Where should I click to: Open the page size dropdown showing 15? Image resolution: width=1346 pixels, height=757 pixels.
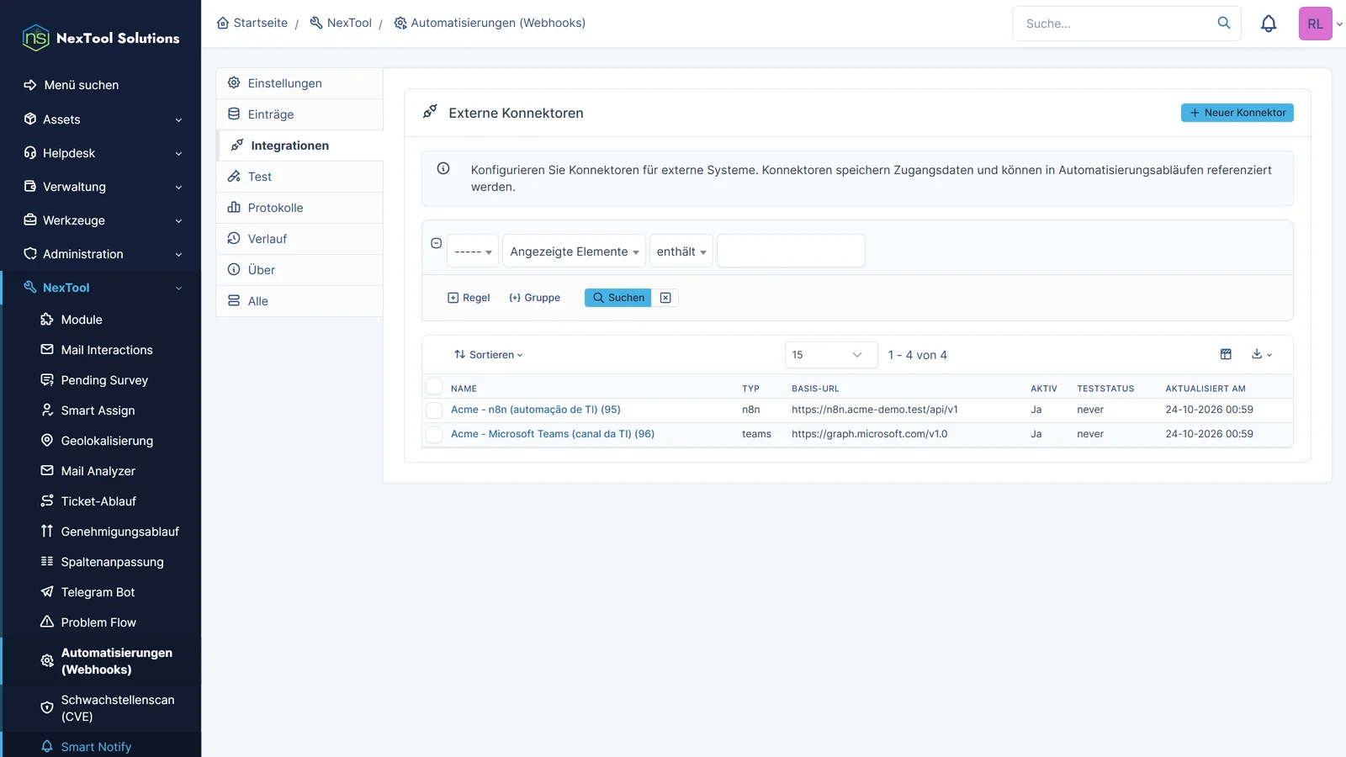coord(831,355)
